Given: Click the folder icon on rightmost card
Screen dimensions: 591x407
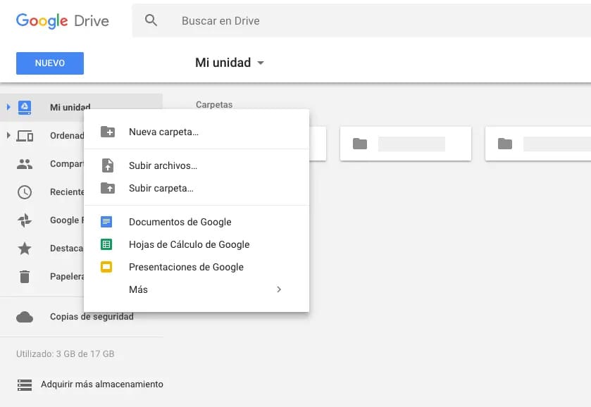Looking at the screenshot, I should pos(505,144).
